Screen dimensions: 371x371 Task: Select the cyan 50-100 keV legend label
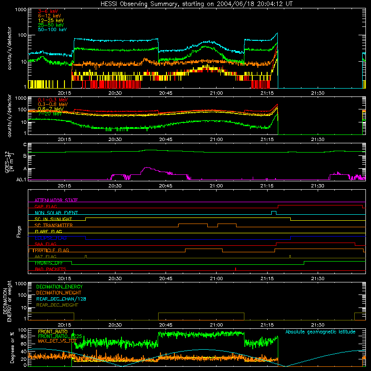tap(52, 29)
